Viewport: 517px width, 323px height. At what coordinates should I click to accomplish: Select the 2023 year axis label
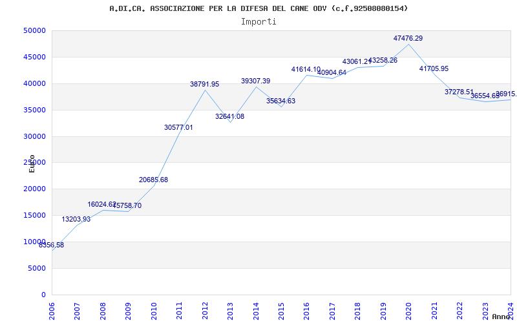point(485,311)
